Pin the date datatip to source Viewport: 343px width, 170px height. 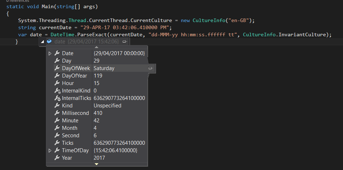click(x=125, y=42)
